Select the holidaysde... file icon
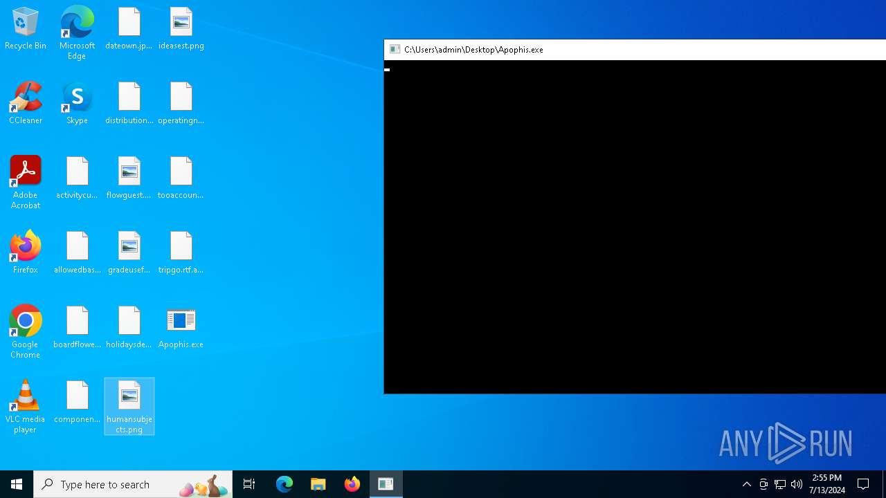Image resolution: width=886 pixels, height=498 pixels. pyautogui.click(x=129, y=328)
